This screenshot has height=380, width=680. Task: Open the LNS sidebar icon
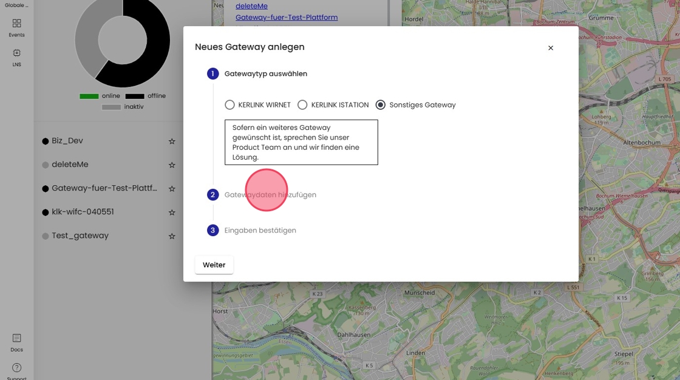coord(16,54)
